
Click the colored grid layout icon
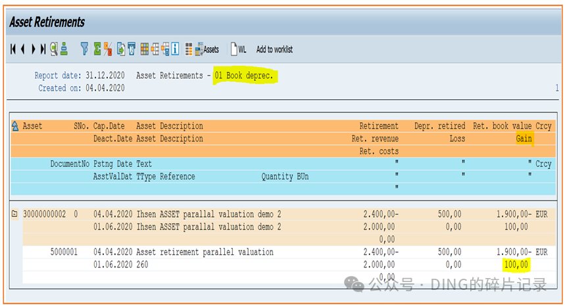tap(145, 49)
